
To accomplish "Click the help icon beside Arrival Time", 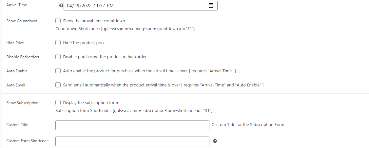I will point(61,6).
